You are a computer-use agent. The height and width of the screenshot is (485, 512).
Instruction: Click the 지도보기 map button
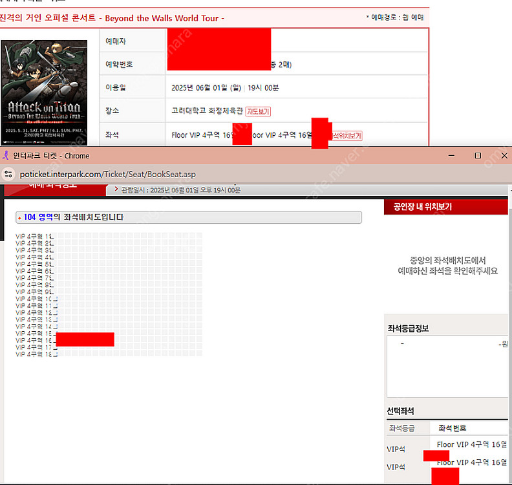pos(258,111)
